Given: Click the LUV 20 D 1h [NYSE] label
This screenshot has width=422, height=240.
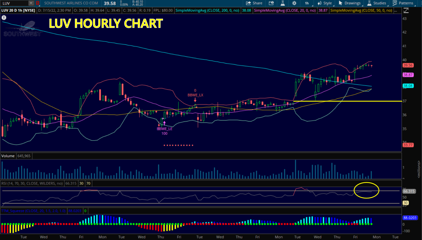Looking at the screenshot, I should click(18, 10).
